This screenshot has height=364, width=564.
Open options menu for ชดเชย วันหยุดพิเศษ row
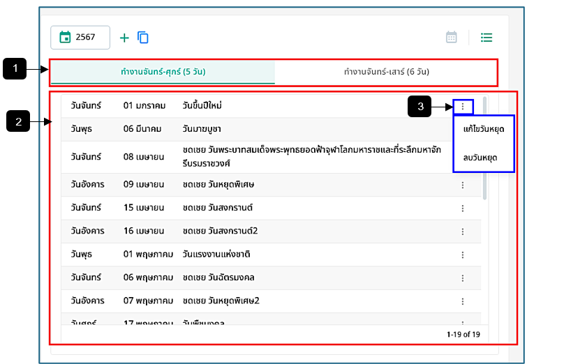(463, 185)
